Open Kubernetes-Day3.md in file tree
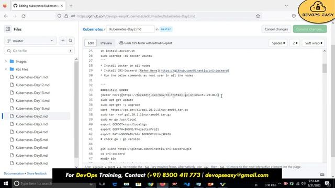 31,124
